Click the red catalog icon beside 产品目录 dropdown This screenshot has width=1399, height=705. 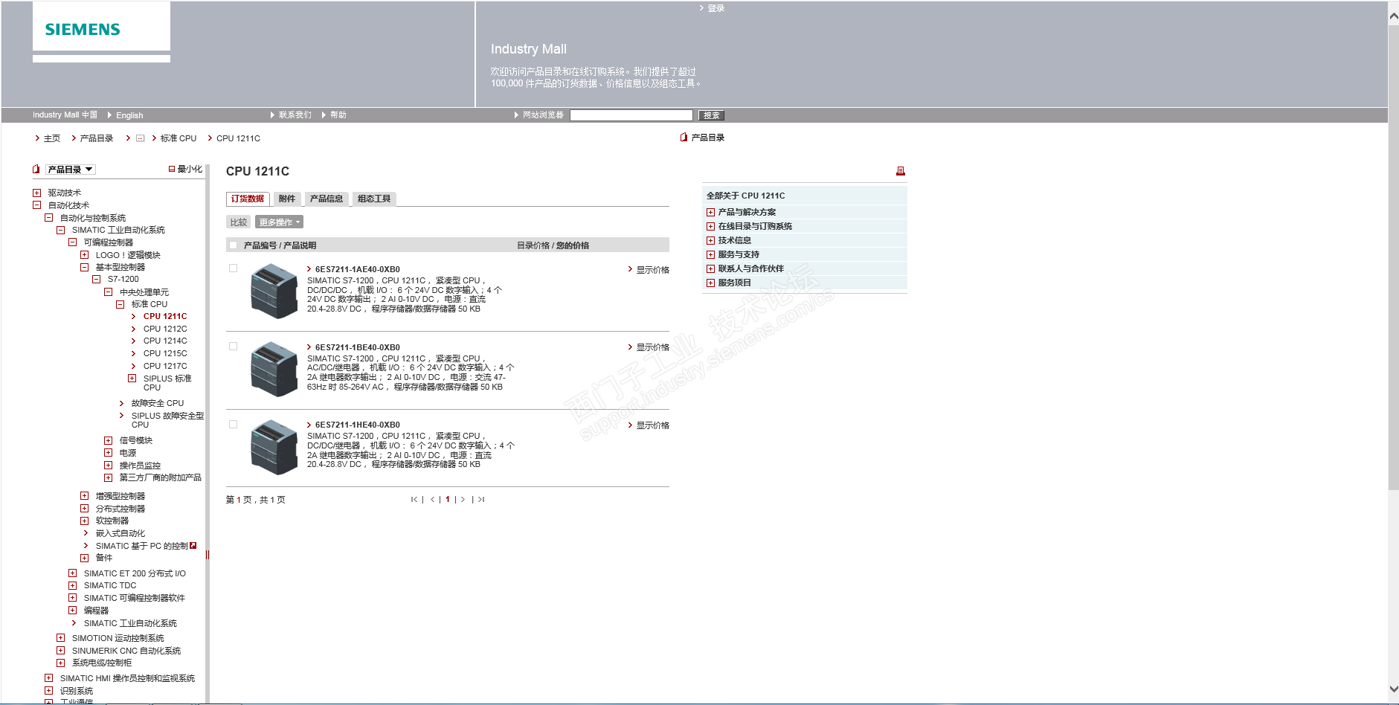pos(36,170)
